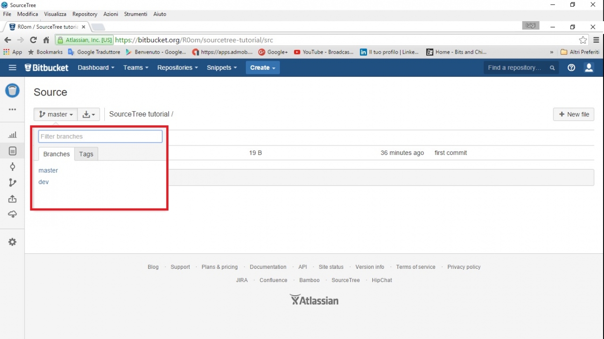Open the File menu in SourceTree

(x=7, y=14)
